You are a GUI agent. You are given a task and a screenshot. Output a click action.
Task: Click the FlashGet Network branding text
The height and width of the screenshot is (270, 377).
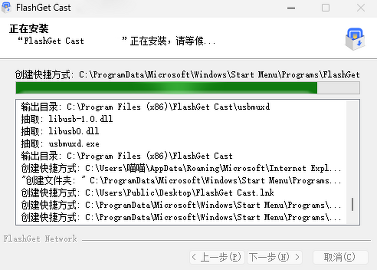point(40,239)
